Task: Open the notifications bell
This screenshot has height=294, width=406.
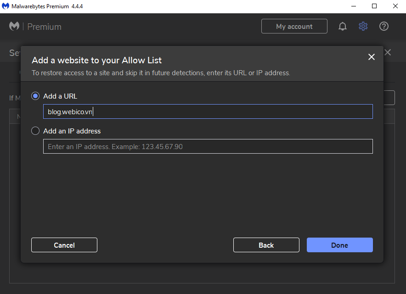Action: coord(343,27)
